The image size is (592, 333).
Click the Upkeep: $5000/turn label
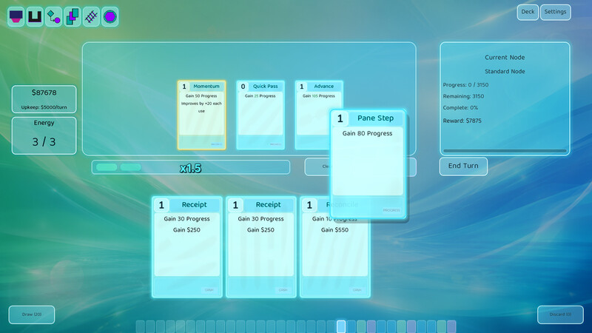[44, 107]
